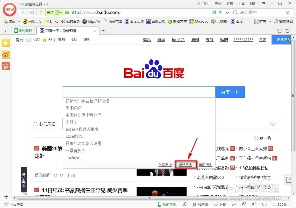Screen dimensions: 296x208
Task: Add sidebar app with plus icon
Action: [x=6, y=197]
